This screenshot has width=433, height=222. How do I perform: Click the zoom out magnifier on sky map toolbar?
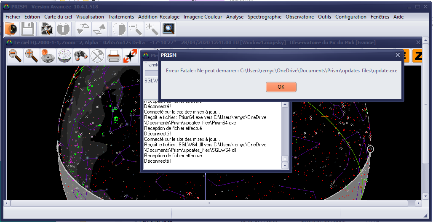[15, 56]
